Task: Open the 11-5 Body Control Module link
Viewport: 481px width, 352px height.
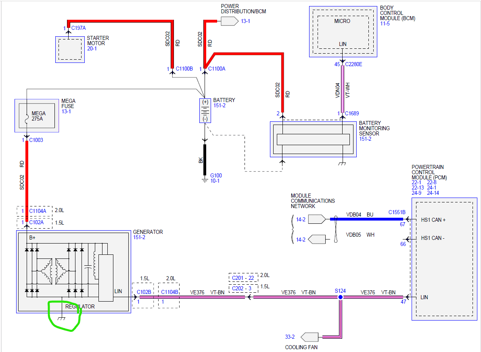Action: (385, 24)
